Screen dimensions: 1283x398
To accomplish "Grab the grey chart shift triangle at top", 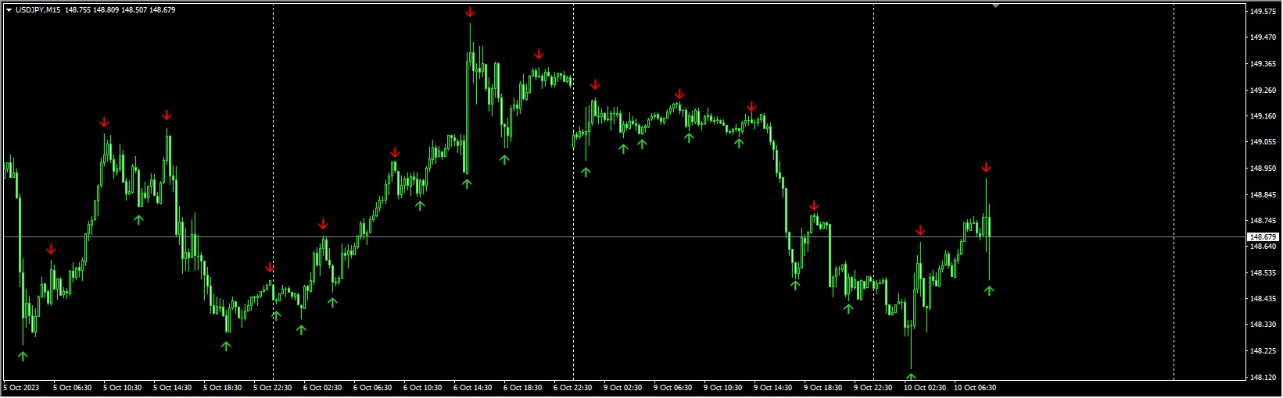I will tap(995, 5).
